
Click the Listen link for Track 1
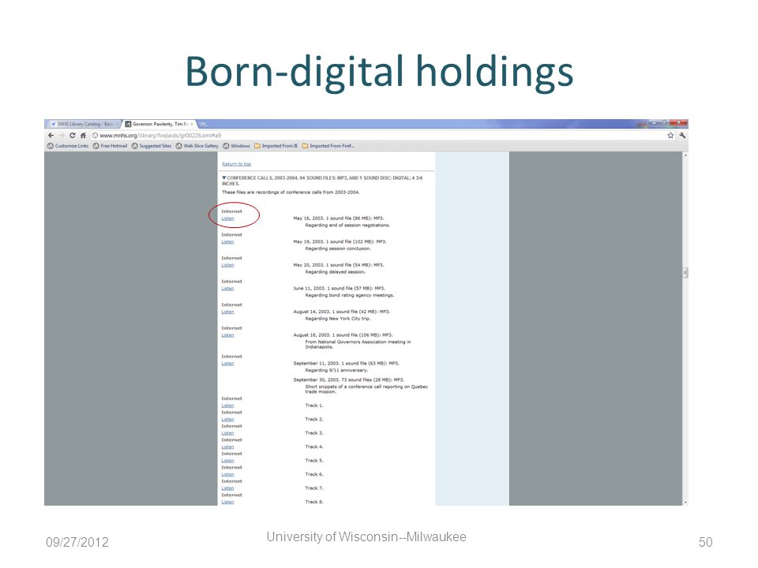tap(227, 405)
